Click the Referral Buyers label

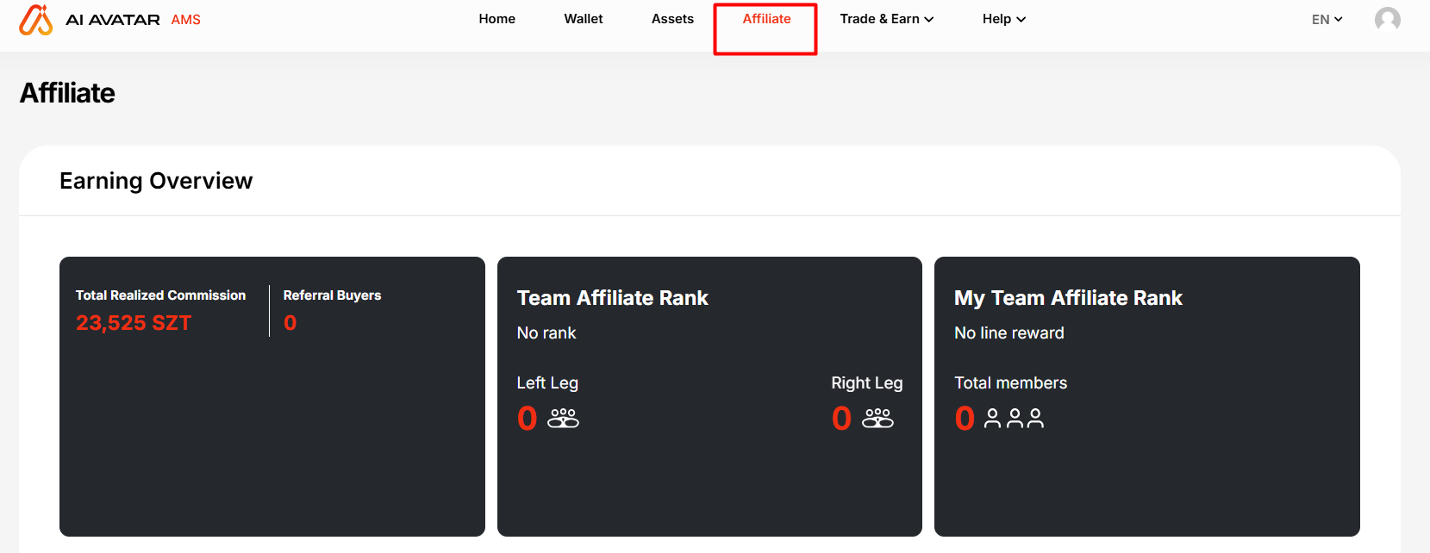[332, 295]
